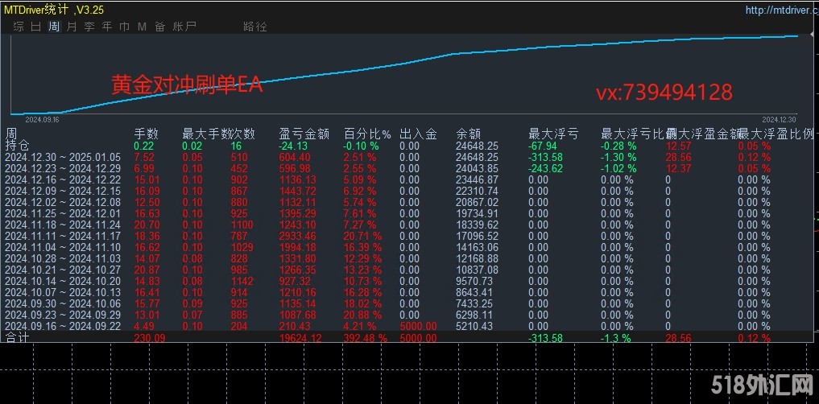Select the 2024.11.25 ~ 2024.12.01 week row
Screen dimensions: 819x404
click(409, 213)
